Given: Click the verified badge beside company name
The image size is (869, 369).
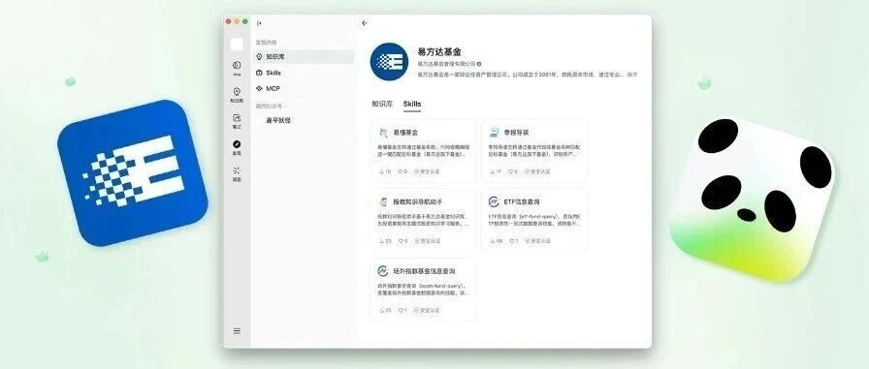Looking at the screenshot, I should point(479,64).
